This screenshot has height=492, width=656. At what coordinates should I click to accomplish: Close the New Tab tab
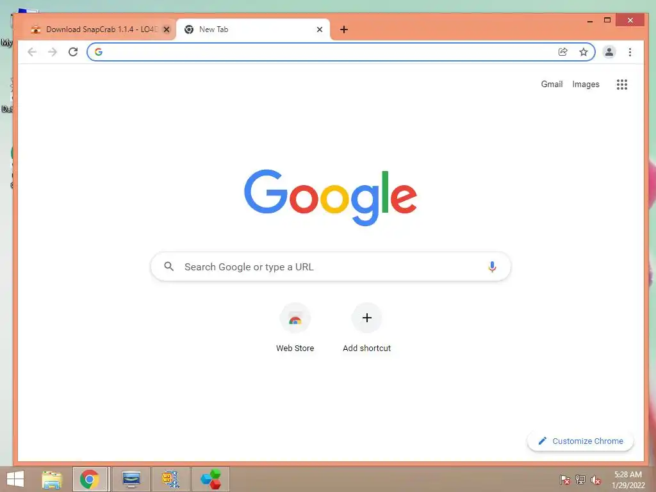pos(320,29)
